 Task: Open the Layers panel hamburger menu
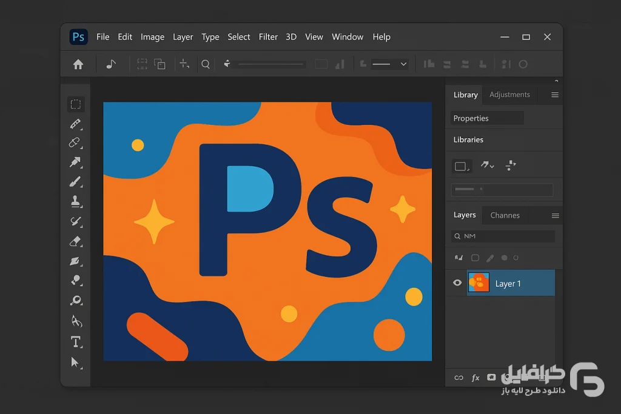coord(556,215)
